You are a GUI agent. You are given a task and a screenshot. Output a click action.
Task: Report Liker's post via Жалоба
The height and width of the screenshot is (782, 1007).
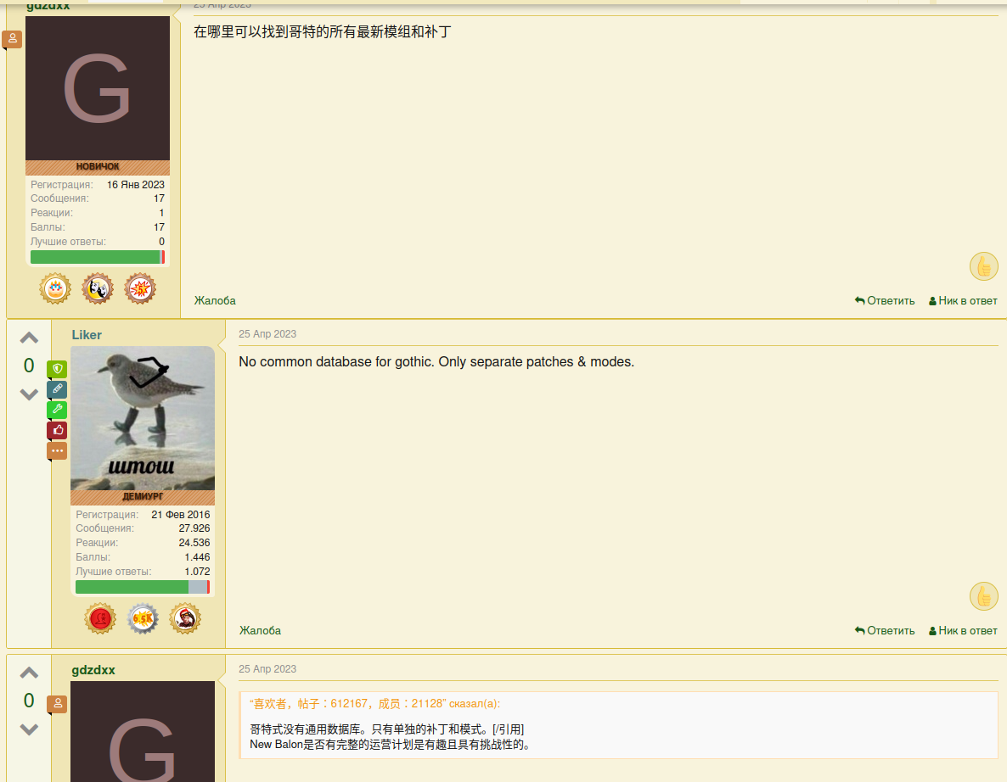pos(260,630)
